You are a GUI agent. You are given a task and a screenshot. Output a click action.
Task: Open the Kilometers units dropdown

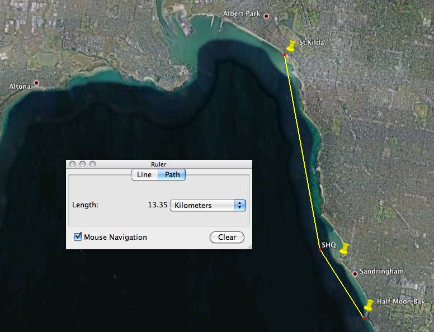207,205
